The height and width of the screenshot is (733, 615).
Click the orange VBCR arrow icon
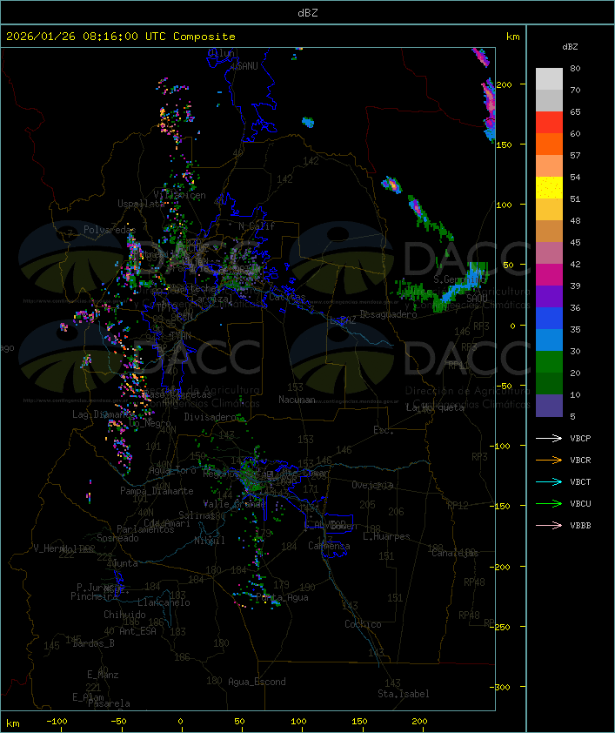click(x=550, y=460)
